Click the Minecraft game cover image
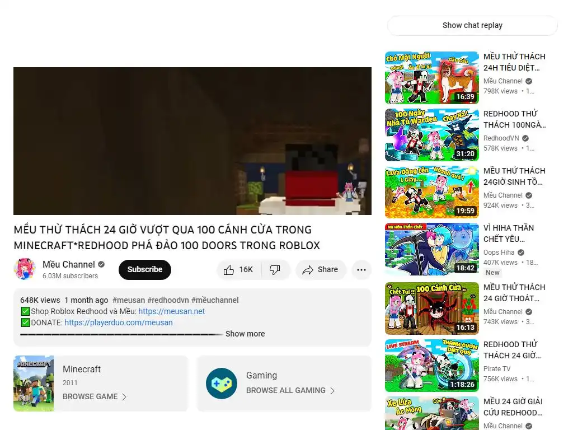 click(34, 383)
